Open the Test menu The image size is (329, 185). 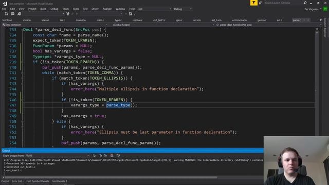[x=85, y=9]
